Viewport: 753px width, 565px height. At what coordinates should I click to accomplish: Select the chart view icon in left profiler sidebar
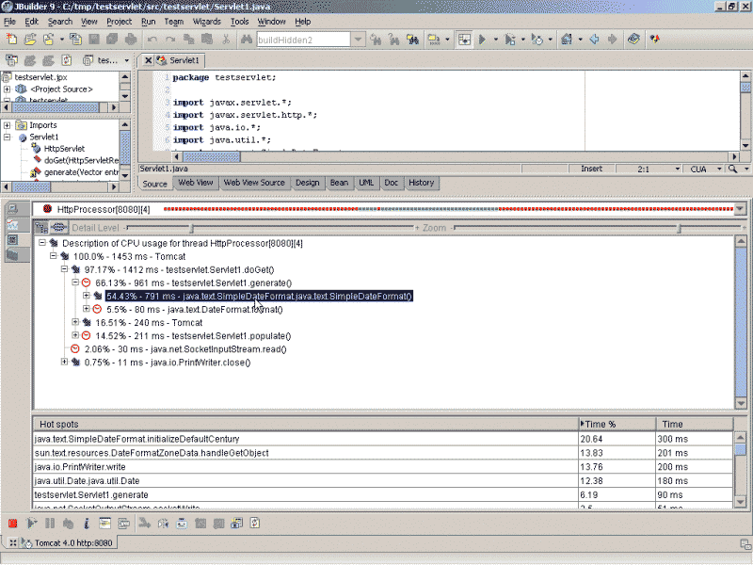pyautogui.click(x=13, y=224)
